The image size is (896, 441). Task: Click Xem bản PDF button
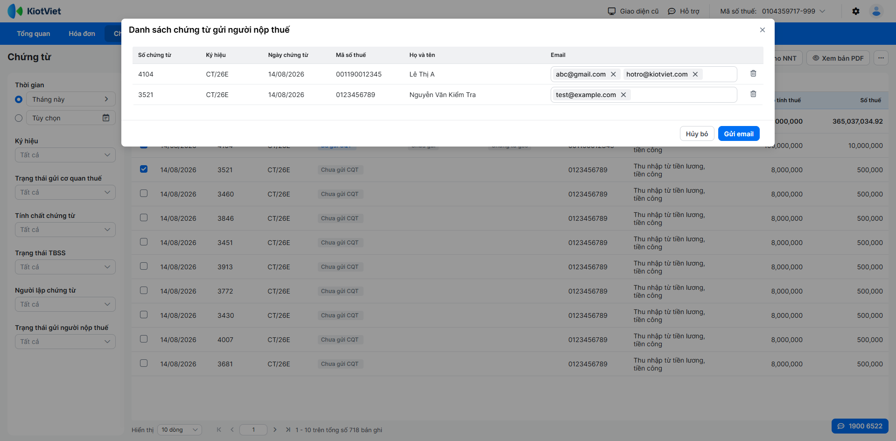point(838,58)
